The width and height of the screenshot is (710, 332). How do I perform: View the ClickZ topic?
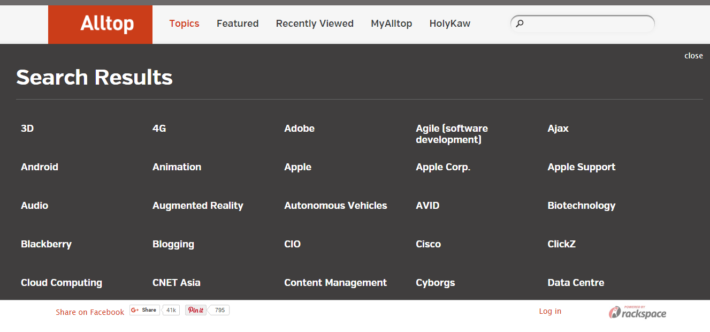coord(561,244)
